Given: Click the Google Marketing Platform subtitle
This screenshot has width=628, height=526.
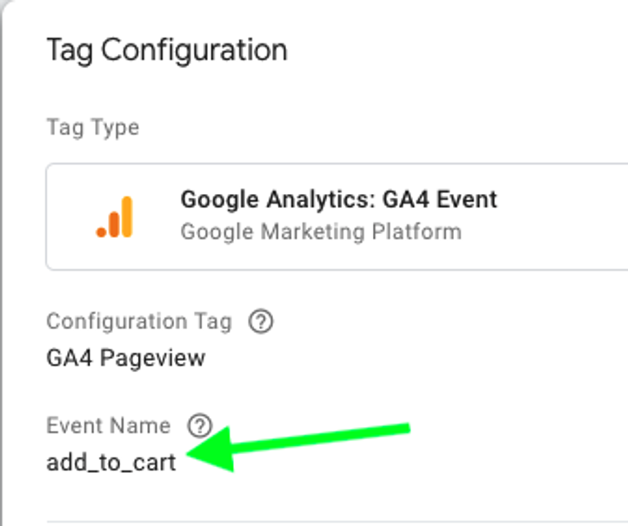Looking at the screenshot, I should [x=321, y=232].
